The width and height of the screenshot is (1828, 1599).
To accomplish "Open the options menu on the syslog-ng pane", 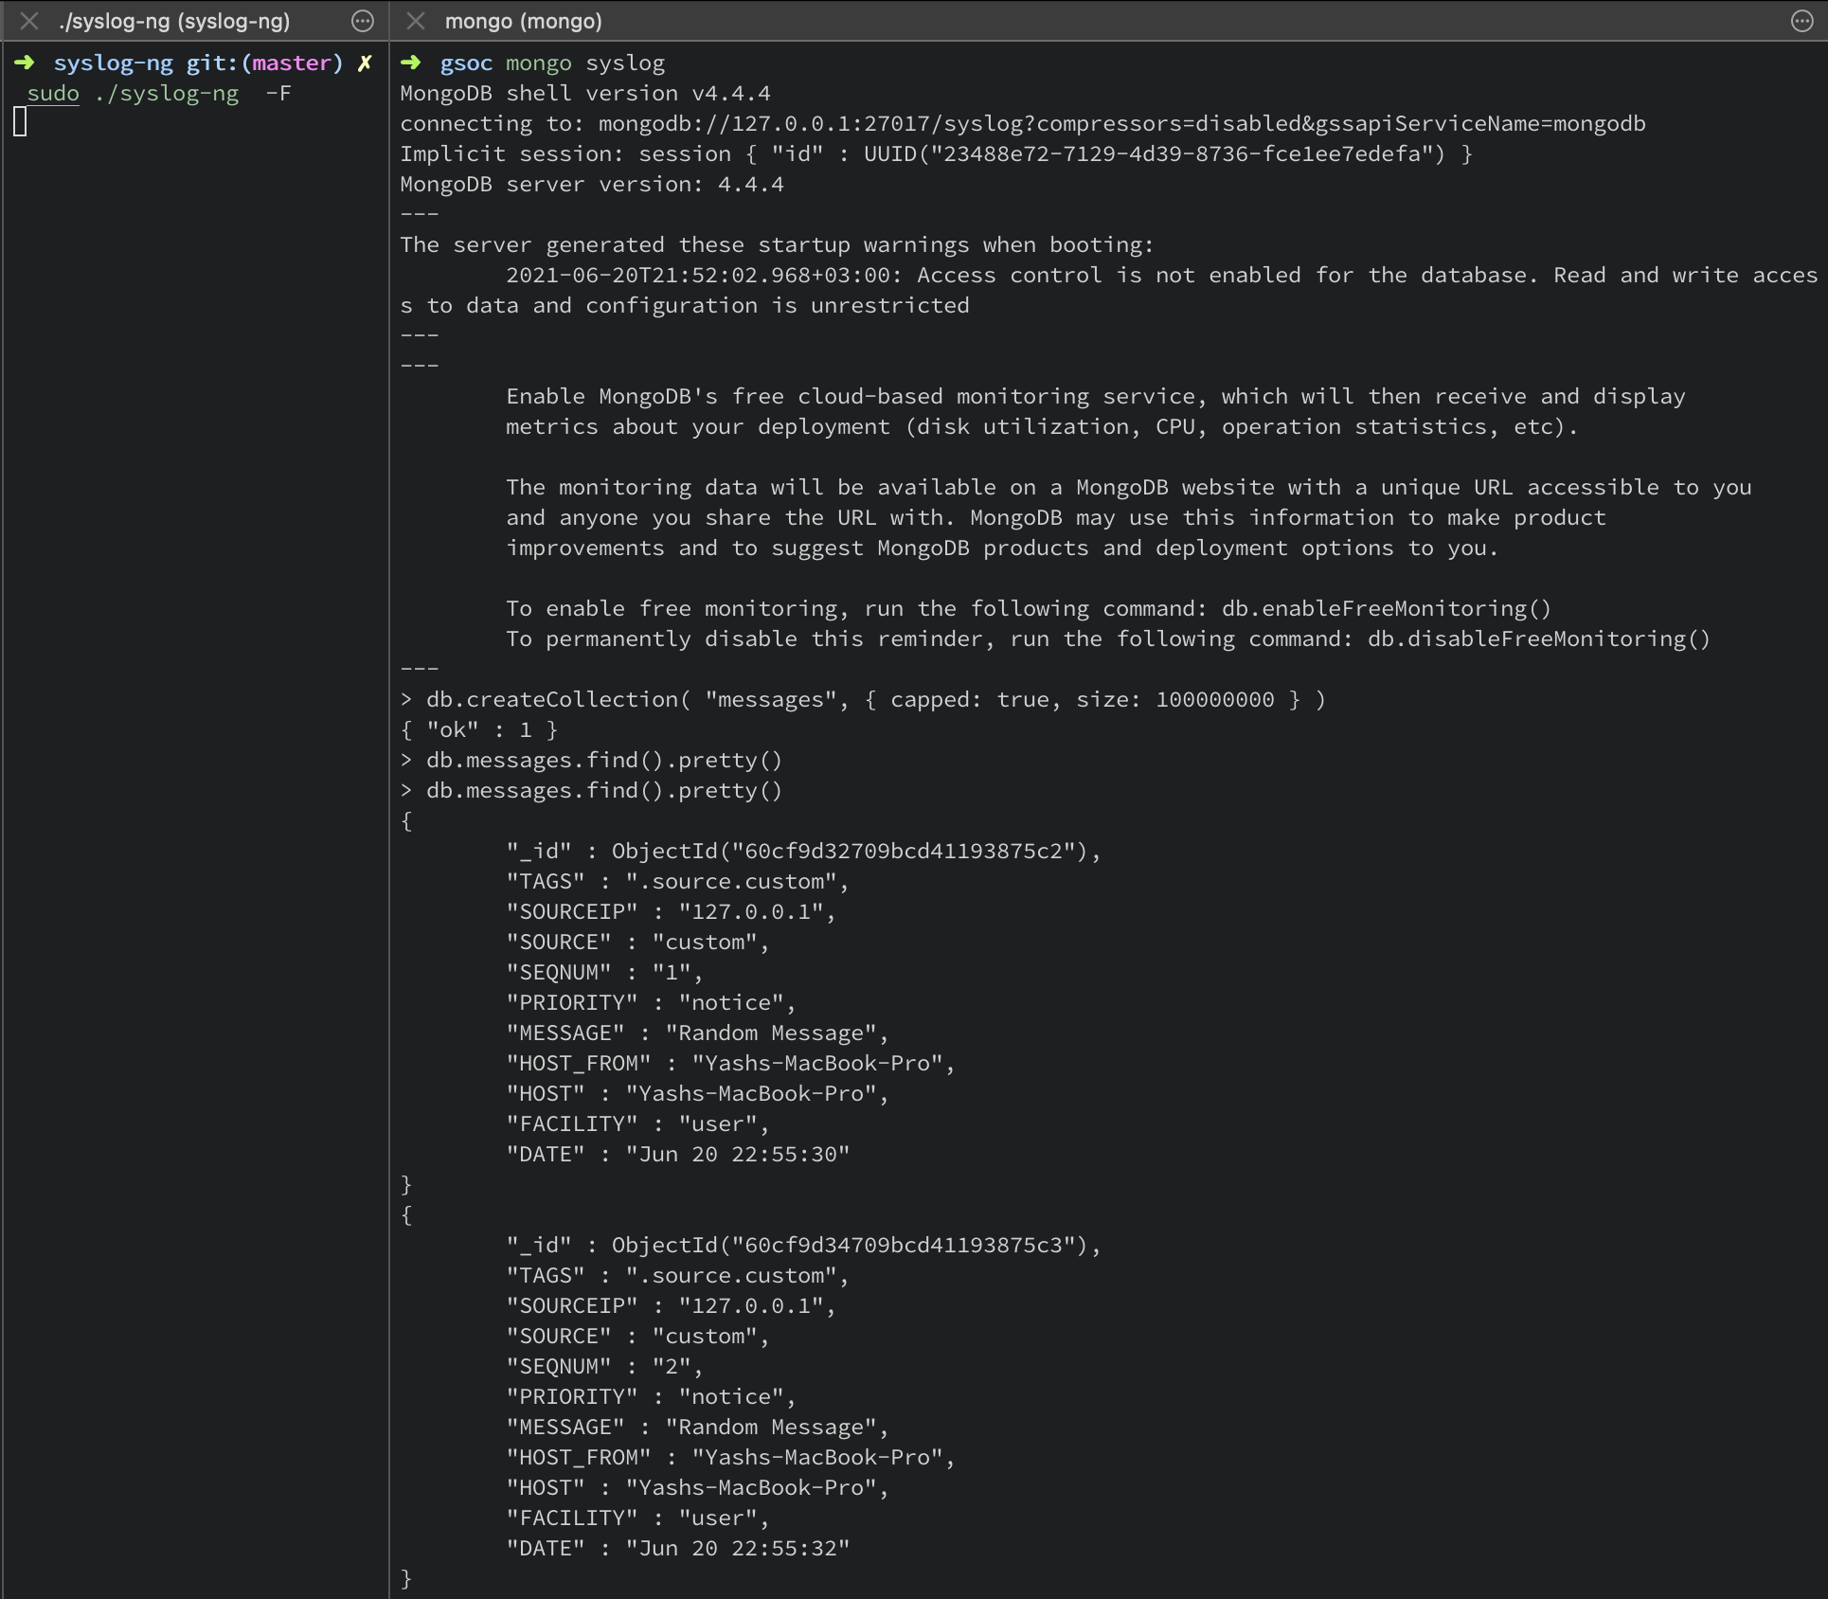I will (362, 21).
